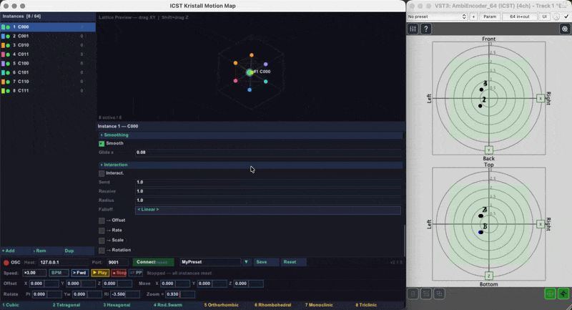This screenshot has height=310, width=572.
Task: Click the purple node in lattice preview
Action: [265, 64]
